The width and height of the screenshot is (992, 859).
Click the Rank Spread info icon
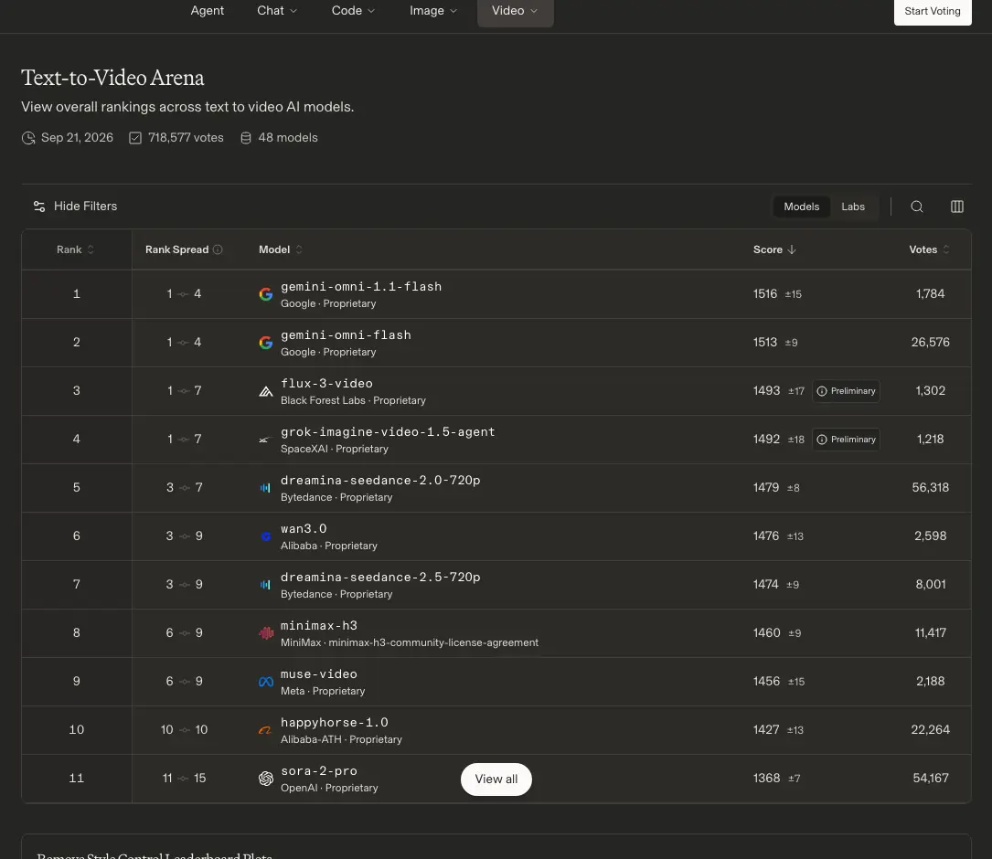(x=218, y=249)
